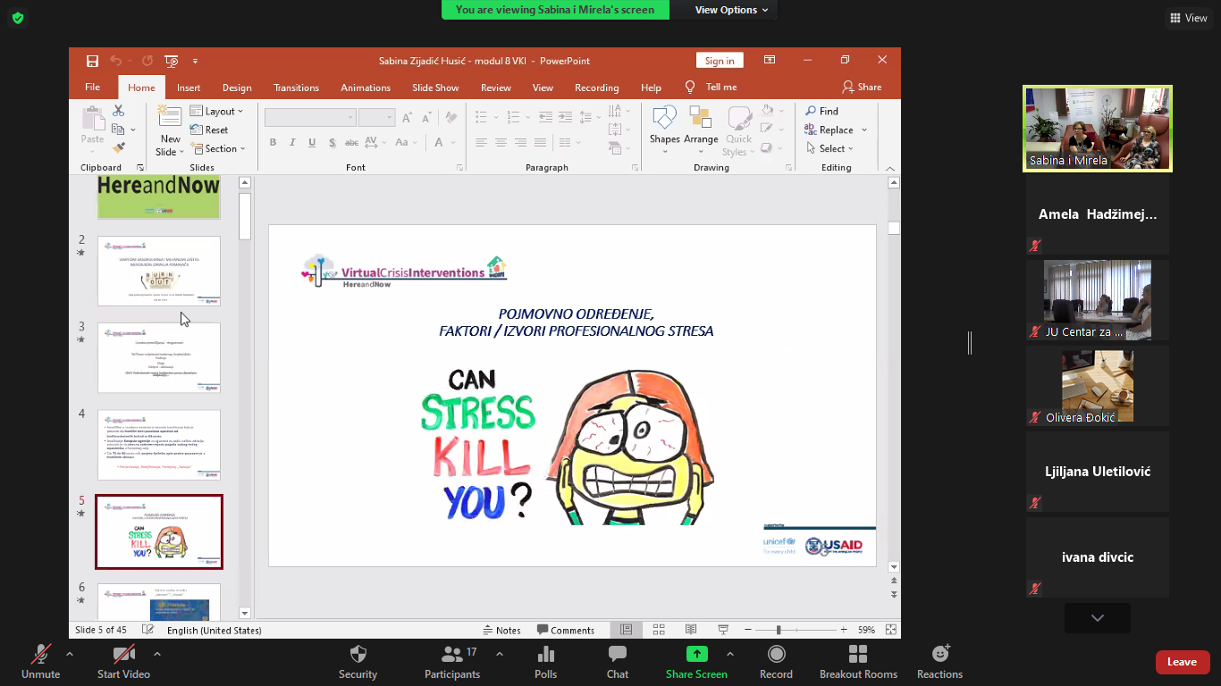The image size is (1221, 686).
Task: Click the green Share Screen icon
Action: [696, 654]
